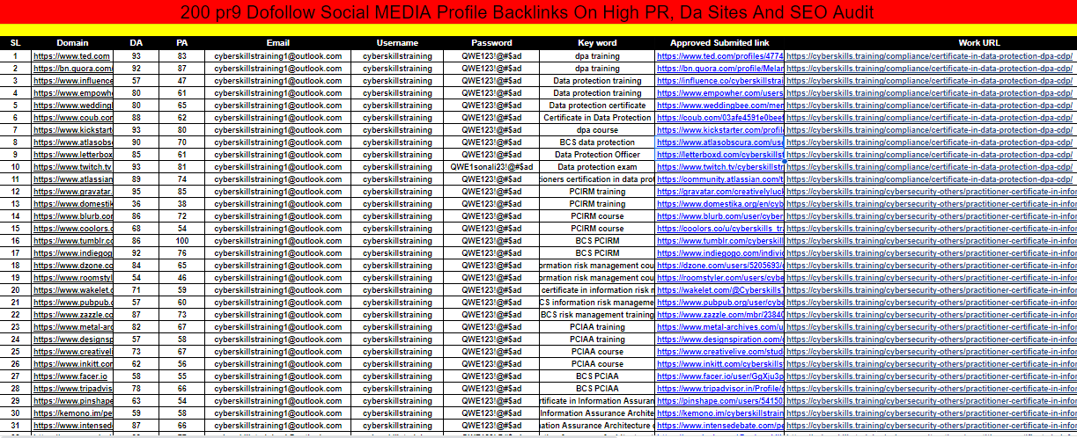
Task: Select the Password column header
Action: (x=491, y=42)
